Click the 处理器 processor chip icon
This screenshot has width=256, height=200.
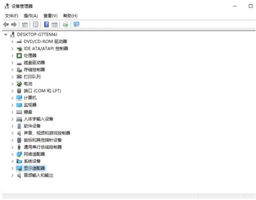pos(19,56)
